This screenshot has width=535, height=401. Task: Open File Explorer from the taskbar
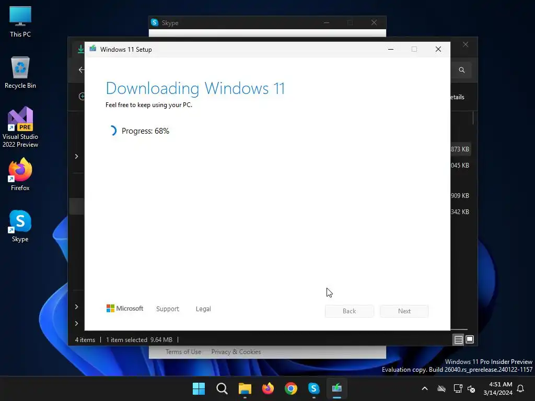tap(245, 388)
